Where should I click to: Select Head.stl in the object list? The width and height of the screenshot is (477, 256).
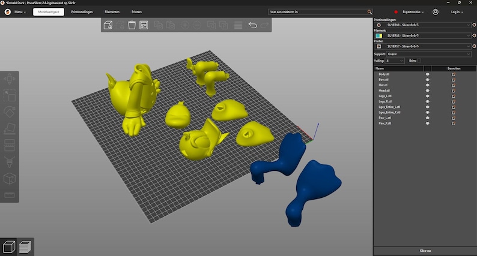(384, 91)
